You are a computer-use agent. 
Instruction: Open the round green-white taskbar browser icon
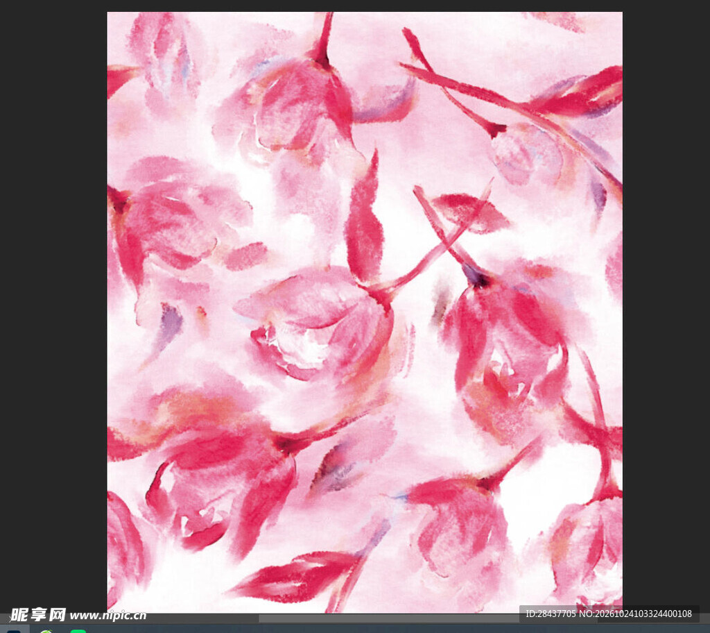[x=46, y=631]
